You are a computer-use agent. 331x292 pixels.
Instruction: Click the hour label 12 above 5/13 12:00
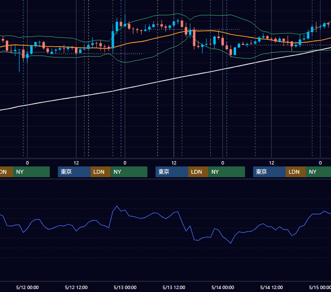point(174,163)
